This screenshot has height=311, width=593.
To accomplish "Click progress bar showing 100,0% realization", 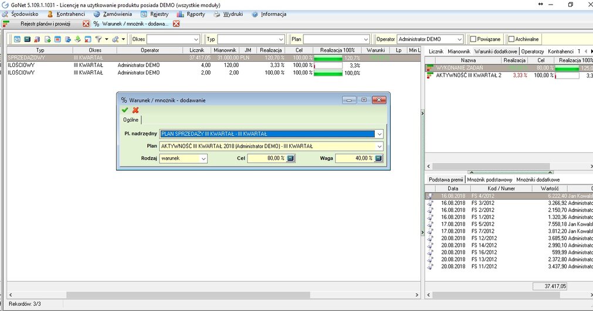I will click(x=328, y=73).
